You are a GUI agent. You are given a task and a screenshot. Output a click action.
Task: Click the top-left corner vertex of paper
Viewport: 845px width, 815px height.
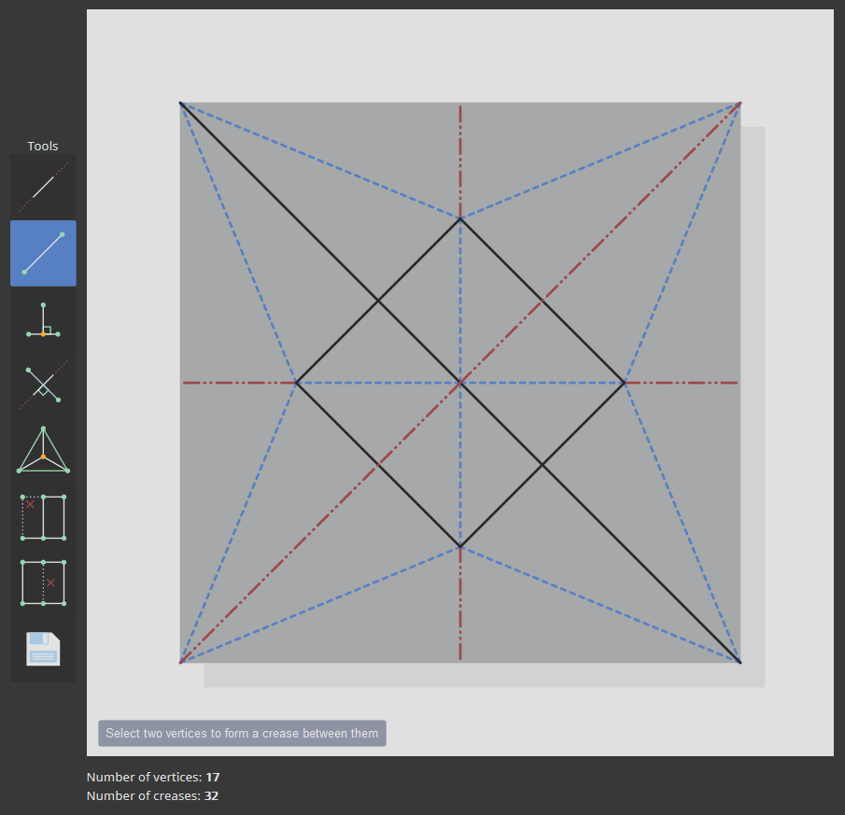[180, 103]
